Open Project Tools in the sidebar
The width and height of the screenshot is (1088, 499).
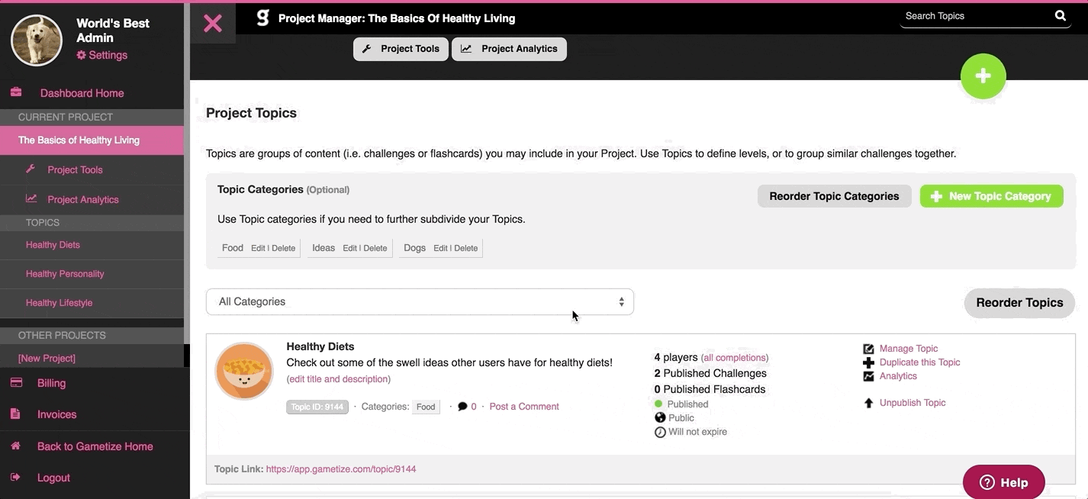pos(75,169)
